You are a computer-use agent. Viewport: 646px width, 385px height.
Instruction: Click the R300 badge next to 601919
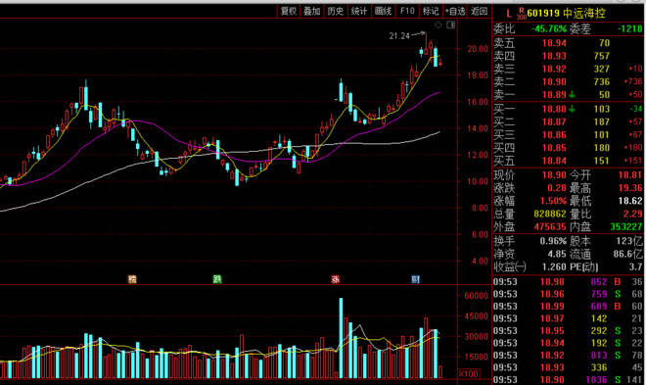coord(522,14)
